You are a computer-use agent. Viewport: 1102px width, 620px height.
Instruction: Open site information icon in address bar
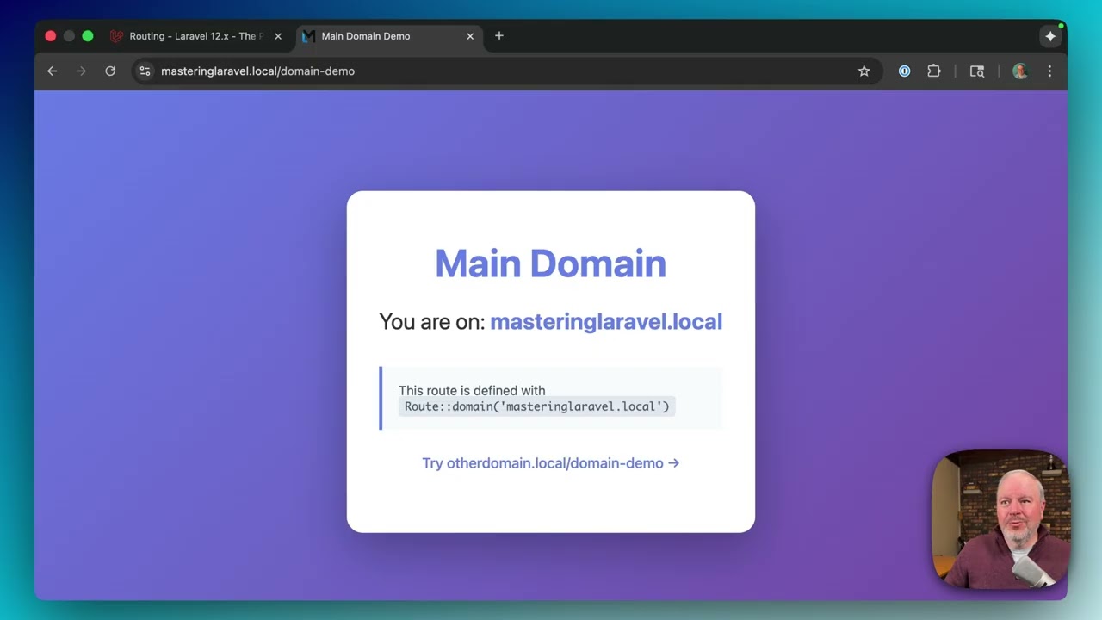click(x=145, y=71)
